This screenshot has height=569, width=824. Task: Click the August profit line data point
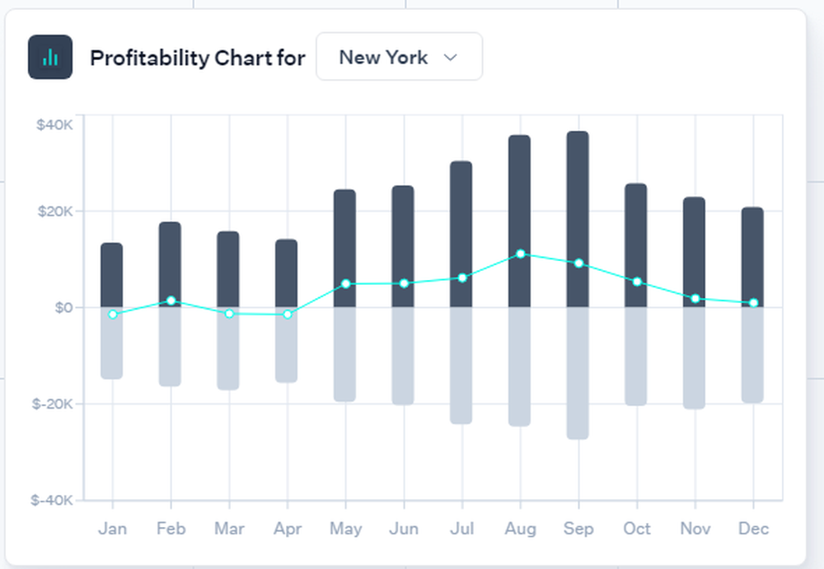coord(520,254)
